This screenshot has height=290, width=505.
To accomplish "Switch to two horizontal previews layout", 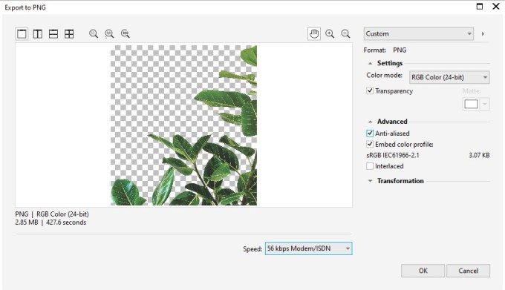I will coord(53,34).
